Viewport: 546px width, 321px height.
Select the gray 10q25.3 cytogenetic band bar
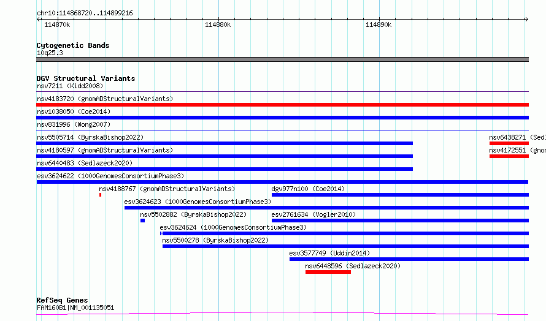click(x=282, y=59)
